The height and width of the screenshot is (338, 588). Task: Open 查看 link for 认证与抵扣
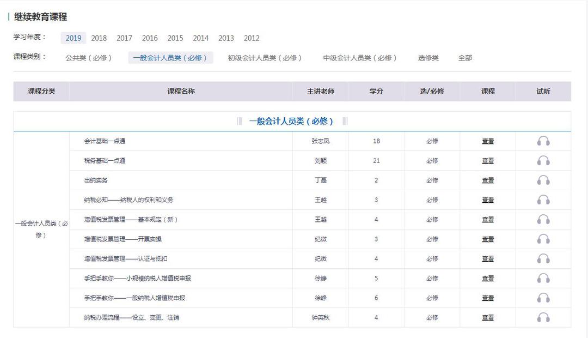click(488, 259)
